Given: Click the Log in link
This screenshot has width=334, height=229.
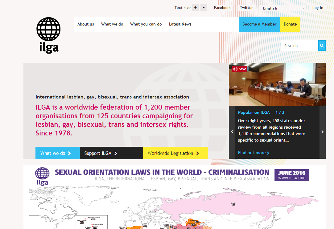Looking at the screenshot, I should click(x=318, y=8).
